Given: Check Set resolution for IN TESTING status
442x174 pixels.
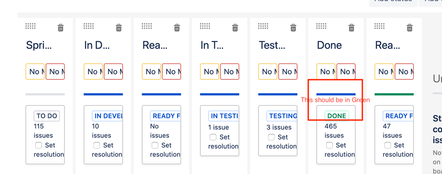Looking at the screenshot, I should pyautogui.click(x=213, y=137).
